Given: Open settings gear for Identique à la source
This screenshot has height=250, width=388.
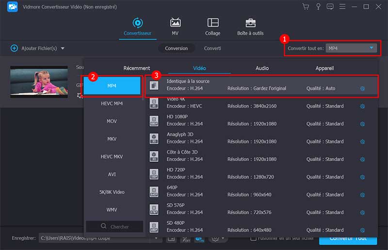Looking at the screenshot, I should 362,88.
